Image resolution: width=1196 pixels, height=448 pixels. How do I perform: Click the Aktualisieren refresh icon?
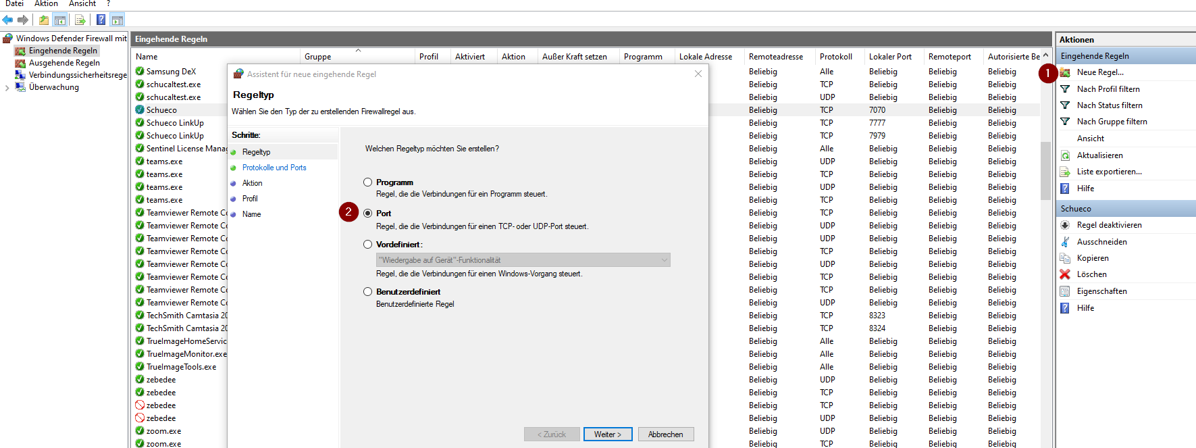point(1065,155)
